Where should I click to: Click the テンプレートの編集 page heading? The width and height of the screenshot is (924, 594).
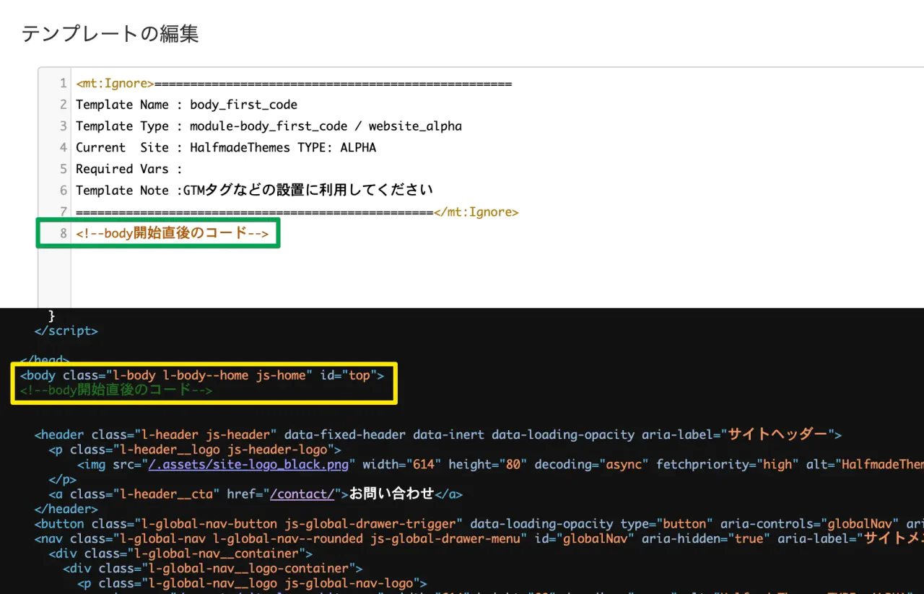(110, 34)
